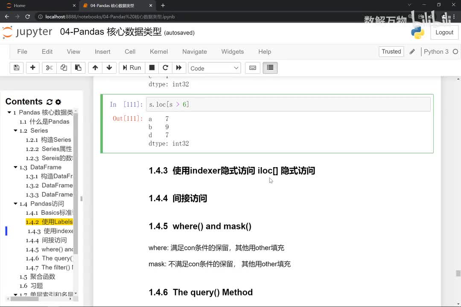Copy selected cells icon
The height and width of the screenshot is (307, 461).
tap(64, 68)
